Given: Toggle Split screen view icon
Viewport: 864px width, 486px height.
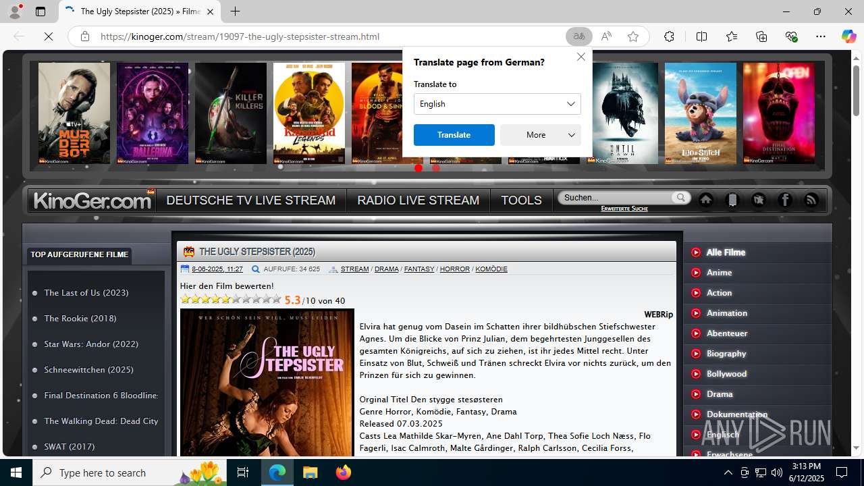Looking at the screenshot, I should pos(701,36).
